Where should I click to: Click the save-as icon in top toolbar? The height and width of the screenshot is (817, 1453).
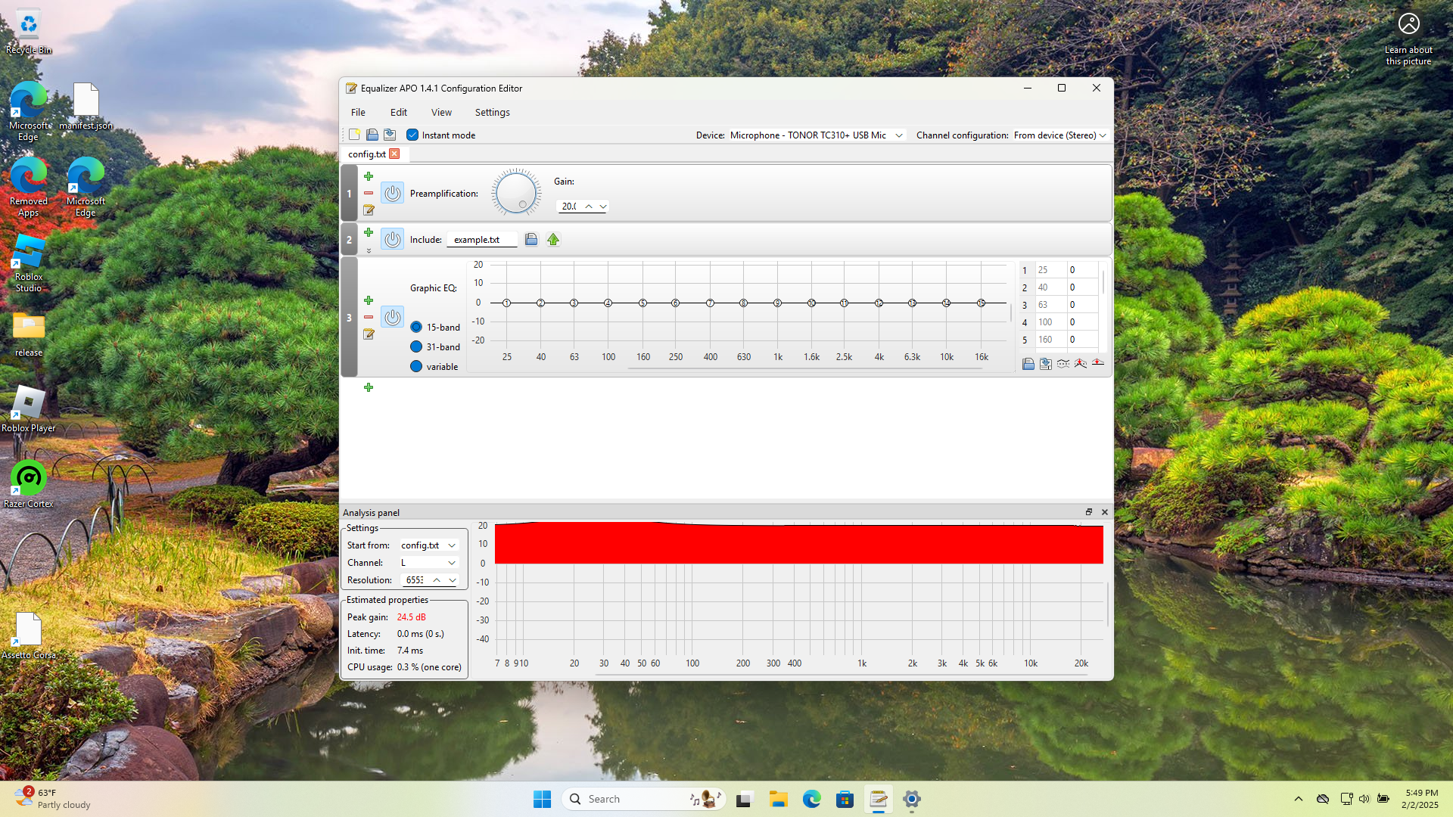[390, 135]
